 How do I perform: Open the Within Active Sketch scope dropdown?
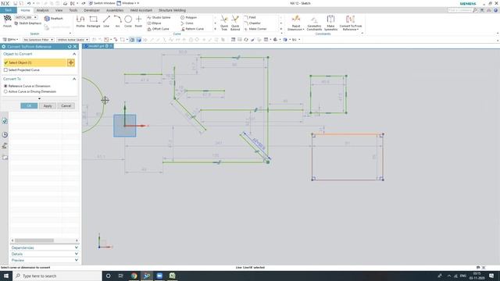tap(73, 40)
